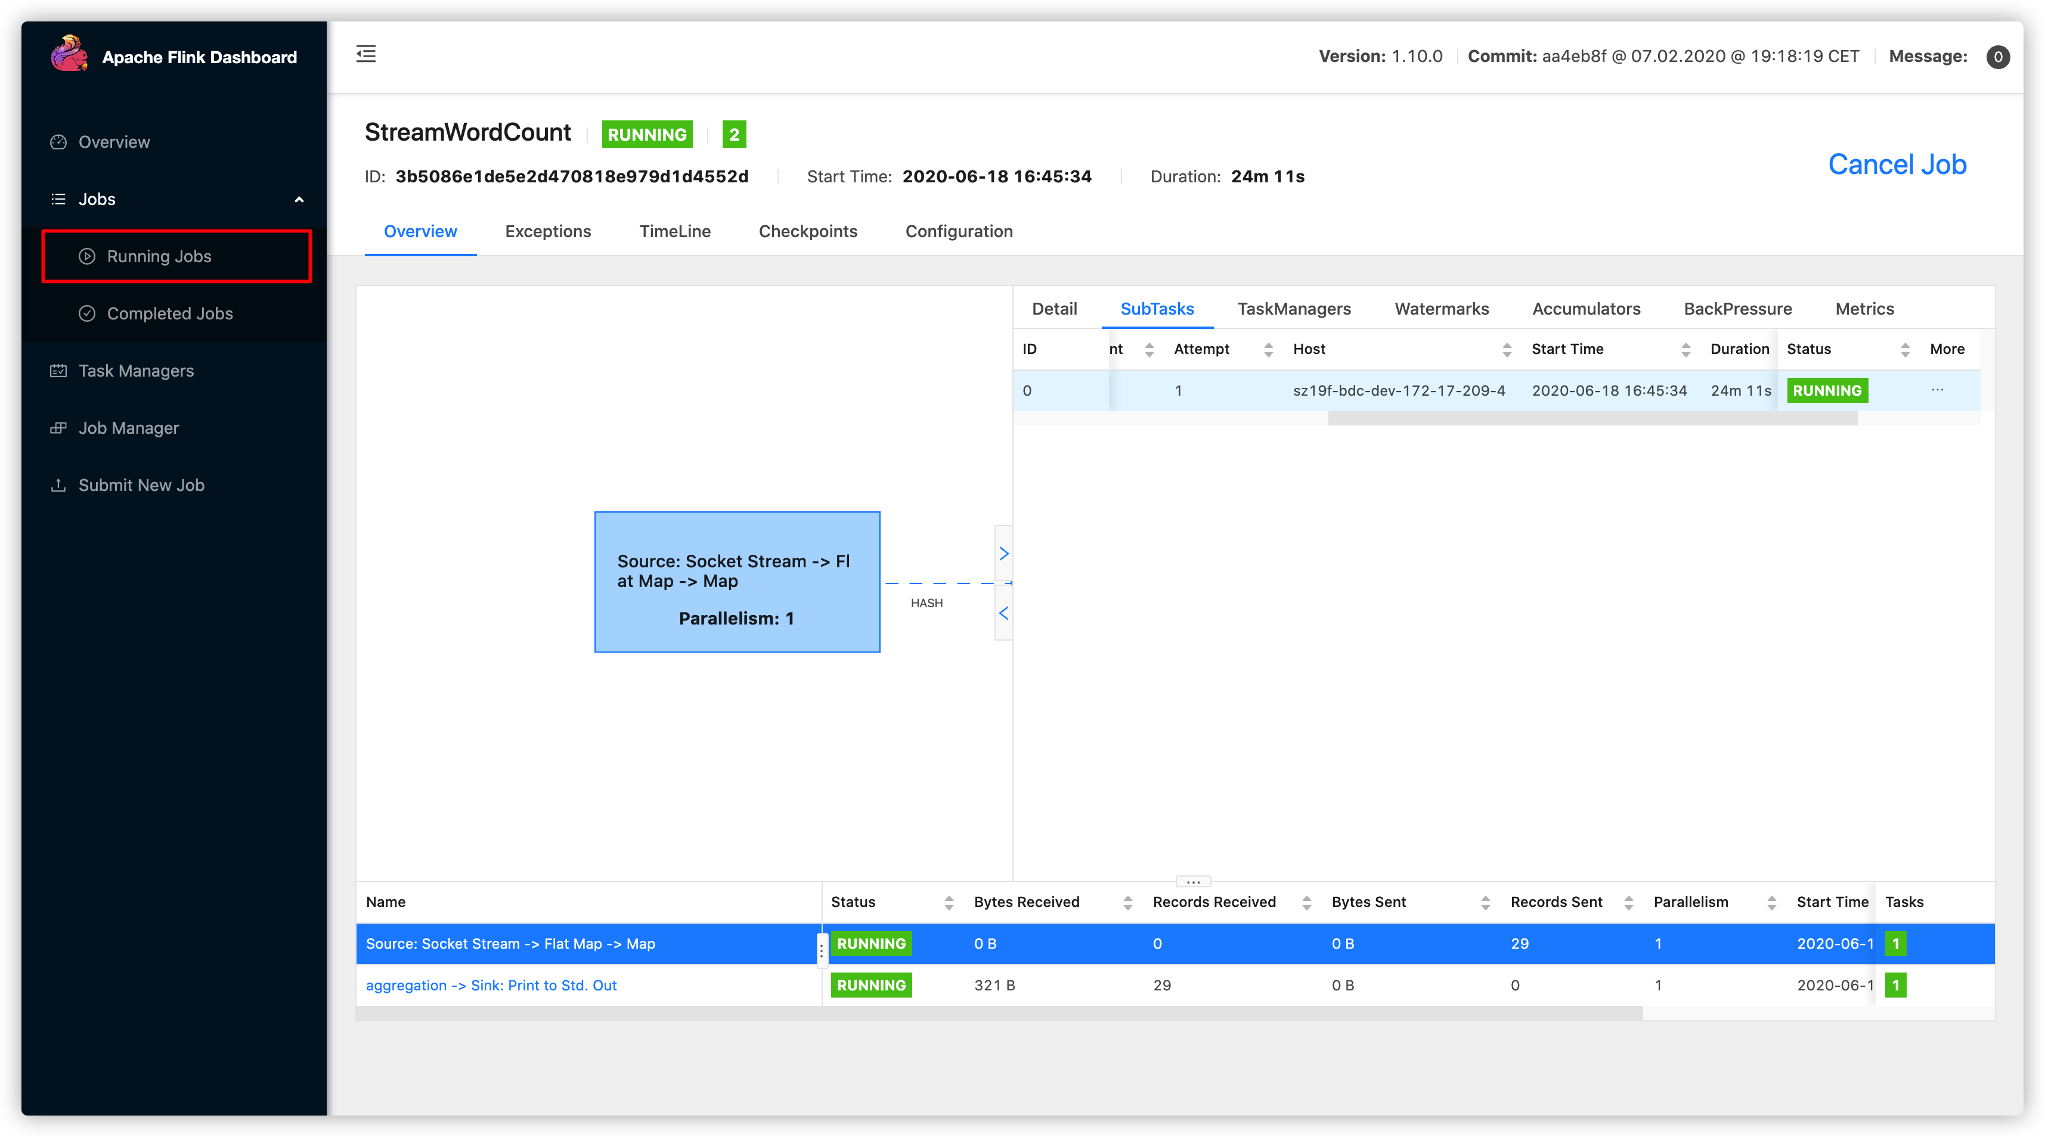
Task: Open the BackPressure tab
Action: click(1737, 309)
